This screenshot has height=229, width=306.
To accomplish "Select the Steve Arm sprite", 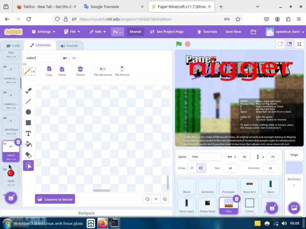I will (250, 187).
